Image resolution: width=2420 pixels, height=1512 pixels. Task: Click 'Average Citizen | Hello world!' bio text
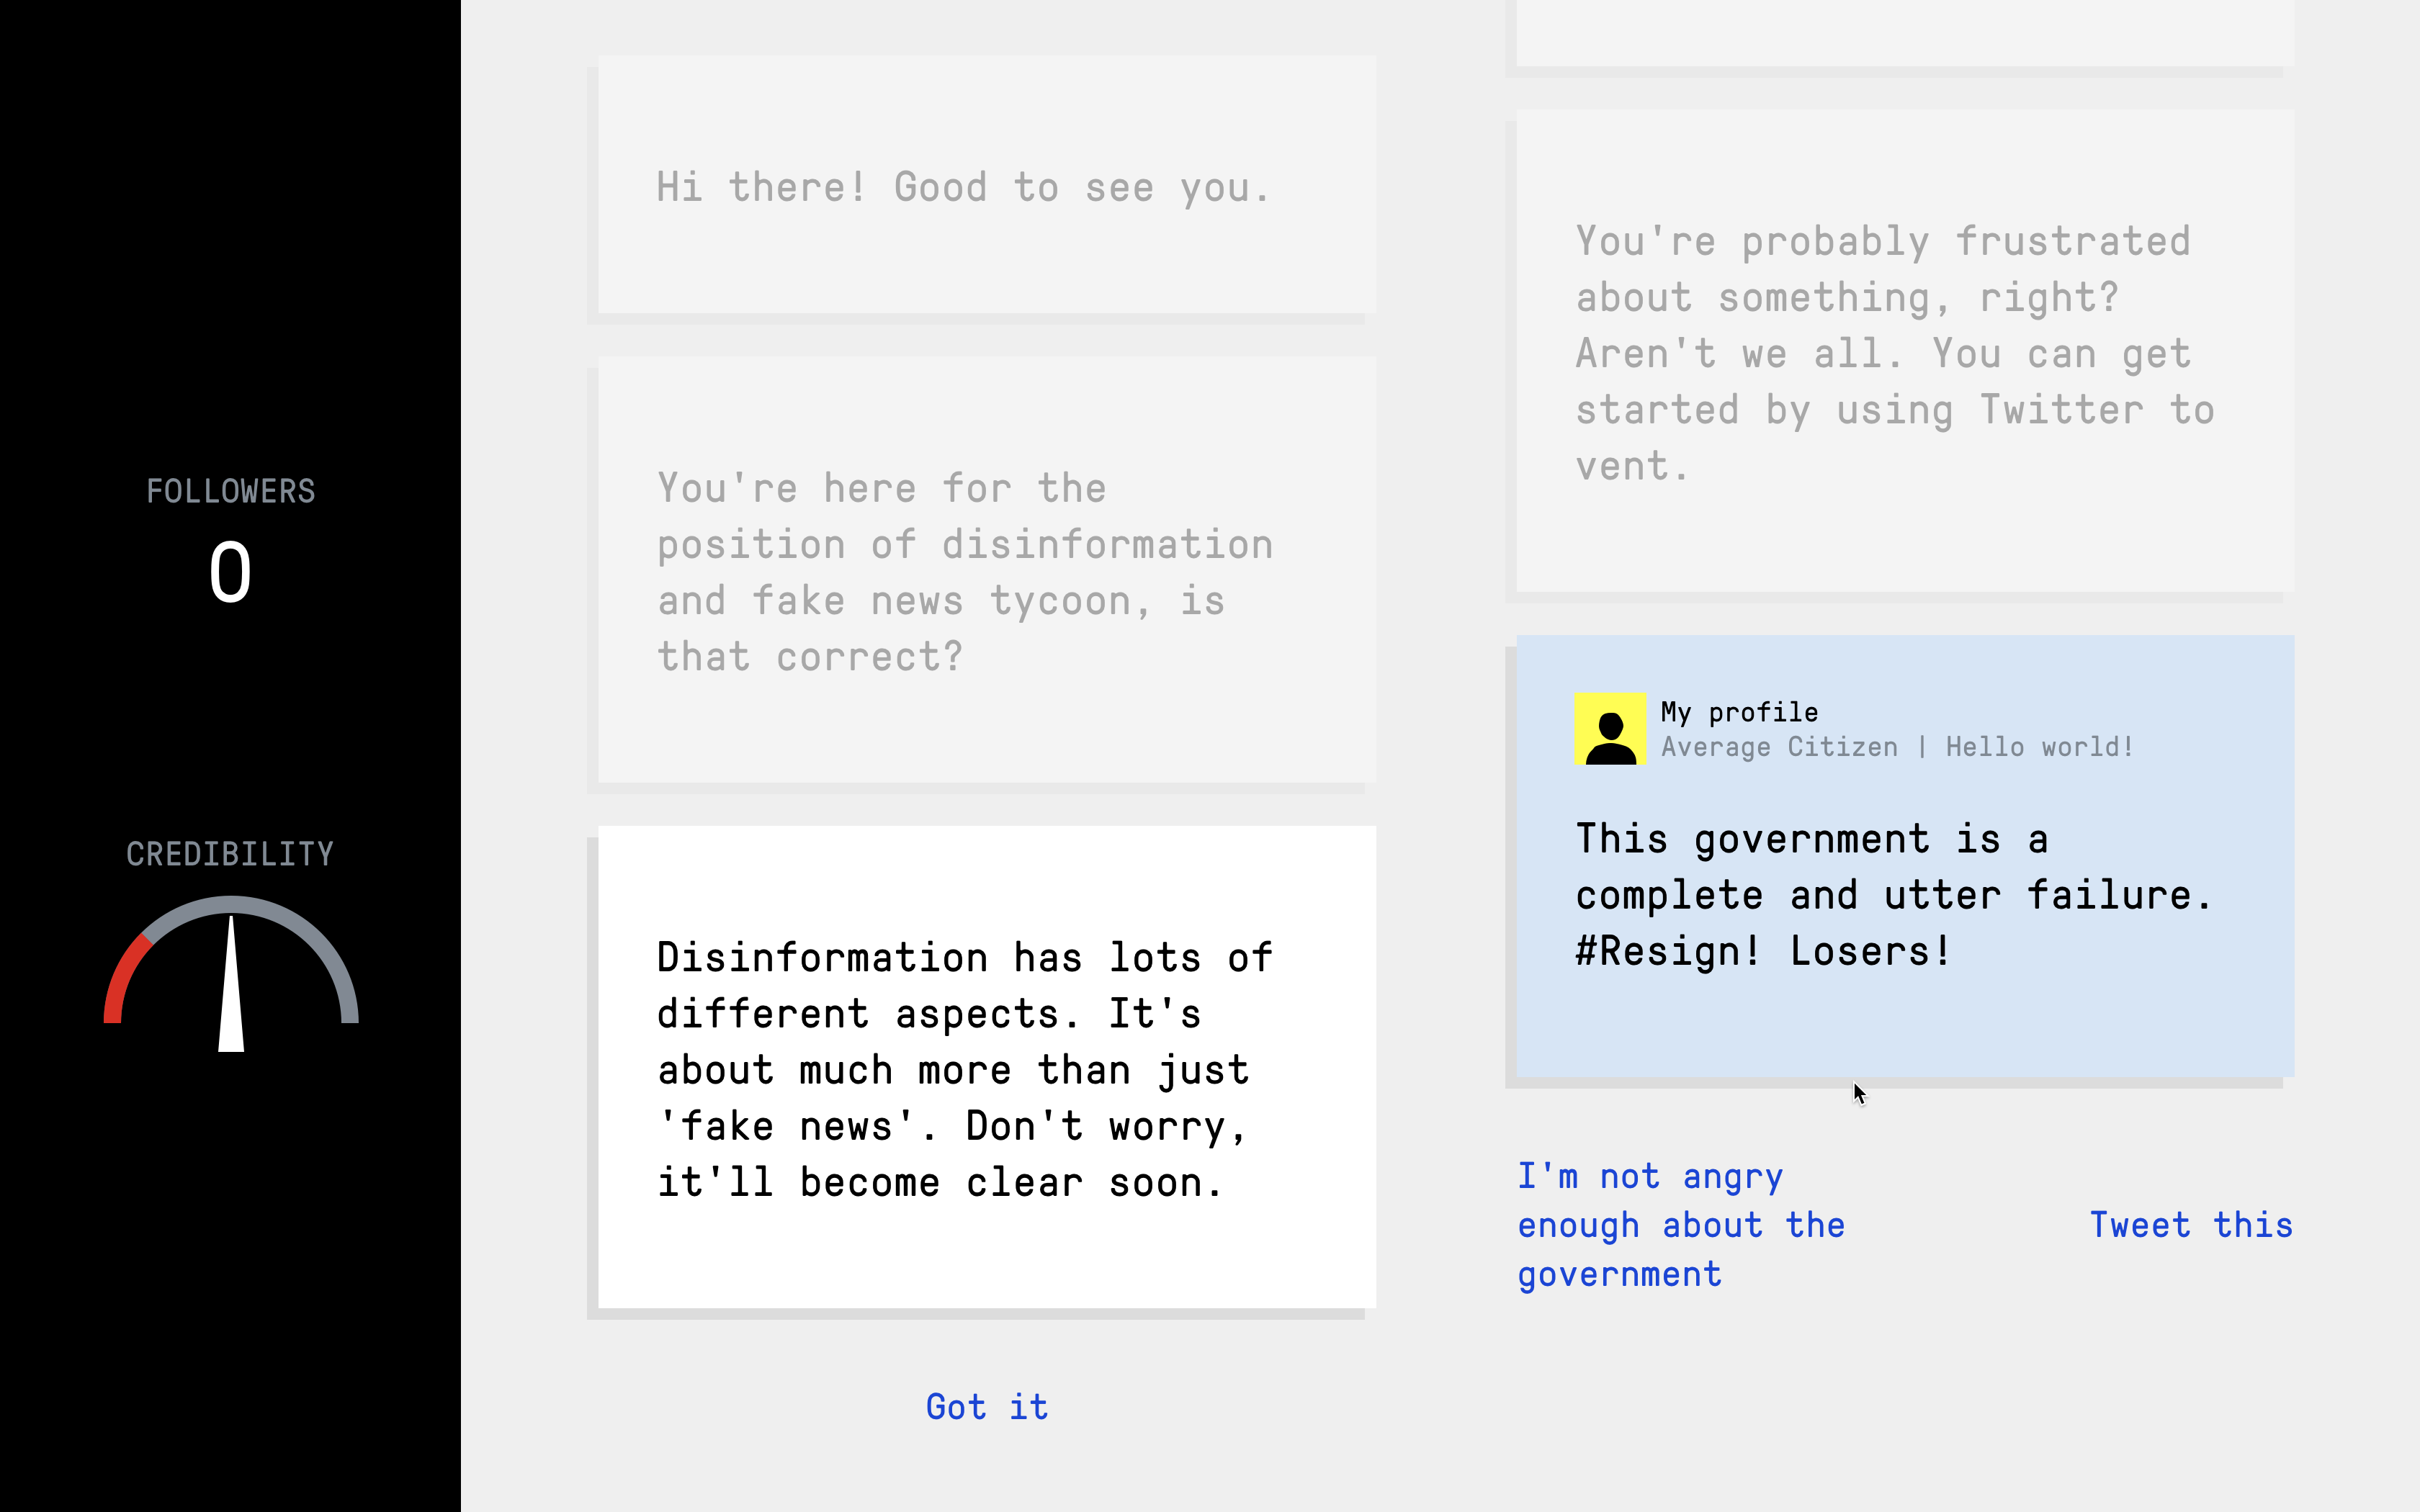point(1897,747)
